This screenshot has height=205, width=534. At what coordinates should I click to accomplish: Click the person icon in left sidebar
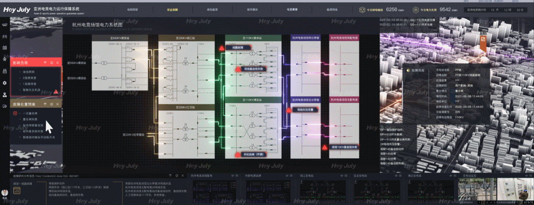click(5, 94)
